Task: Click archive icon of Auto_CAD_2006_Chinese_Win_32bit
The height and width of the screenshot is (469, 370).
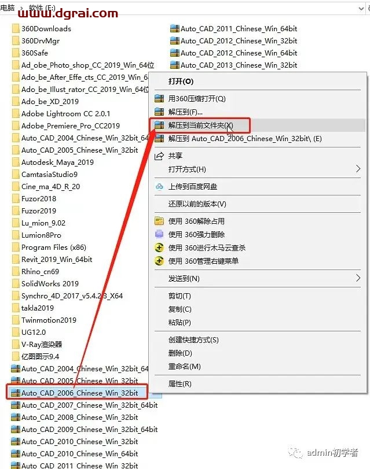Action: tap(15, 393)
